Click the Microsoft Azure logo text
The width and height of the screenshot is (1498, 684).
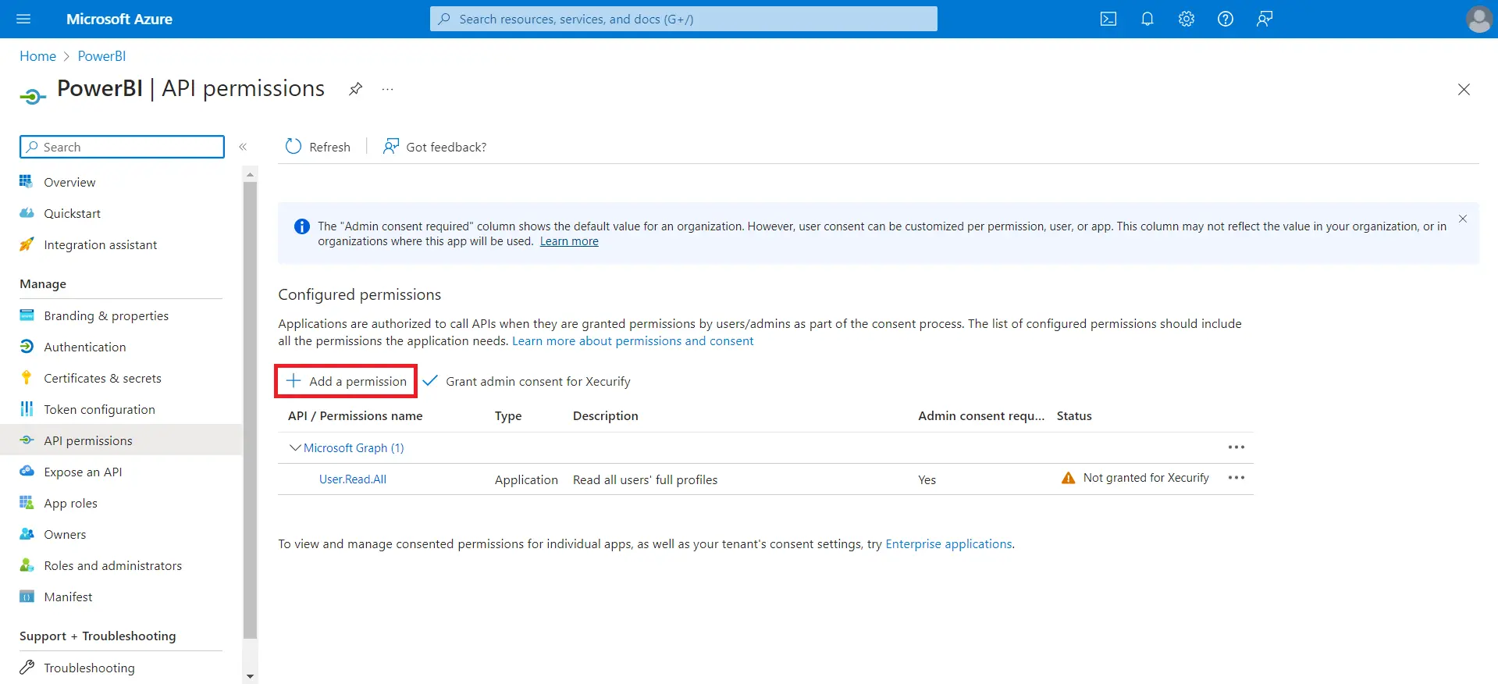pyautogui.click(x=119, y=19)
